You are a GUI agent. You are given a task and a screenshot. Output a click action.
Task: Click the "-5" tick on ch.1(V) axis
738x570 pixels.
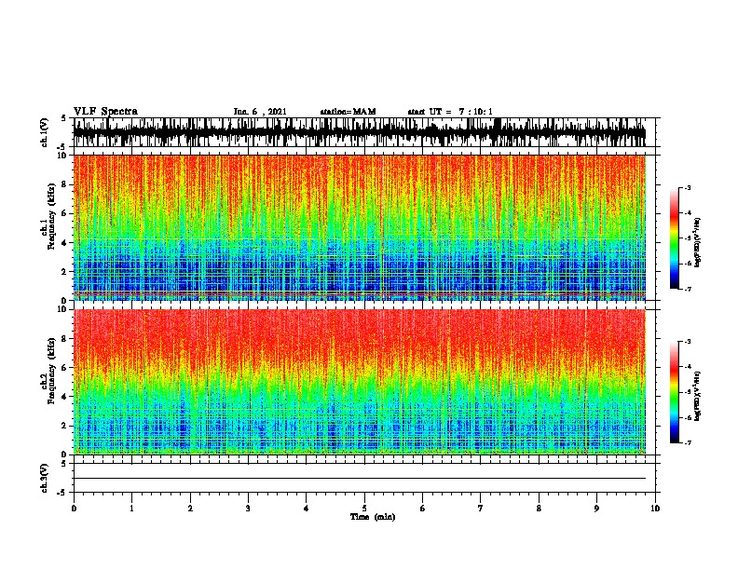[62, 147]
